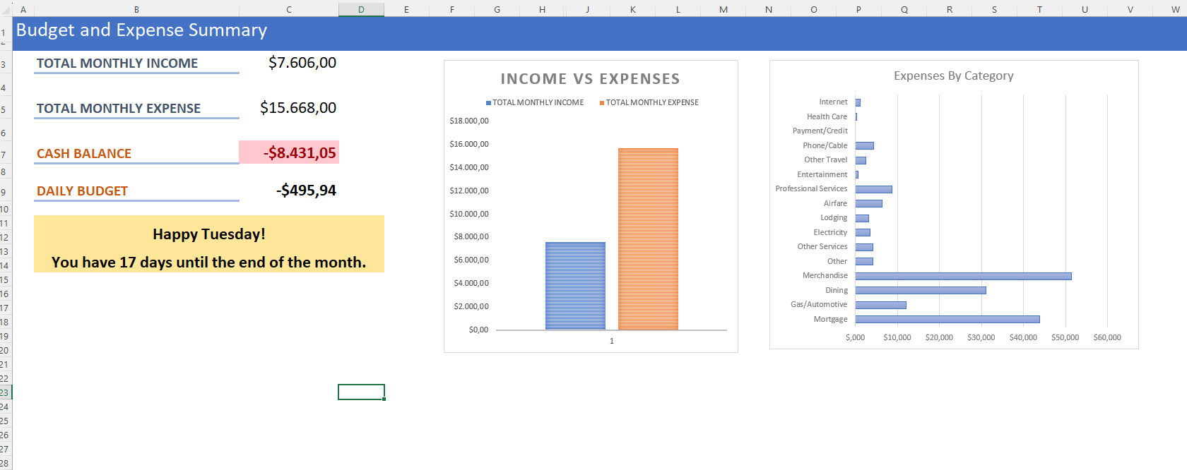Select the DAILY BUDGET label cell
Viewport: 1187px width, 470px height.
[83, 191]
